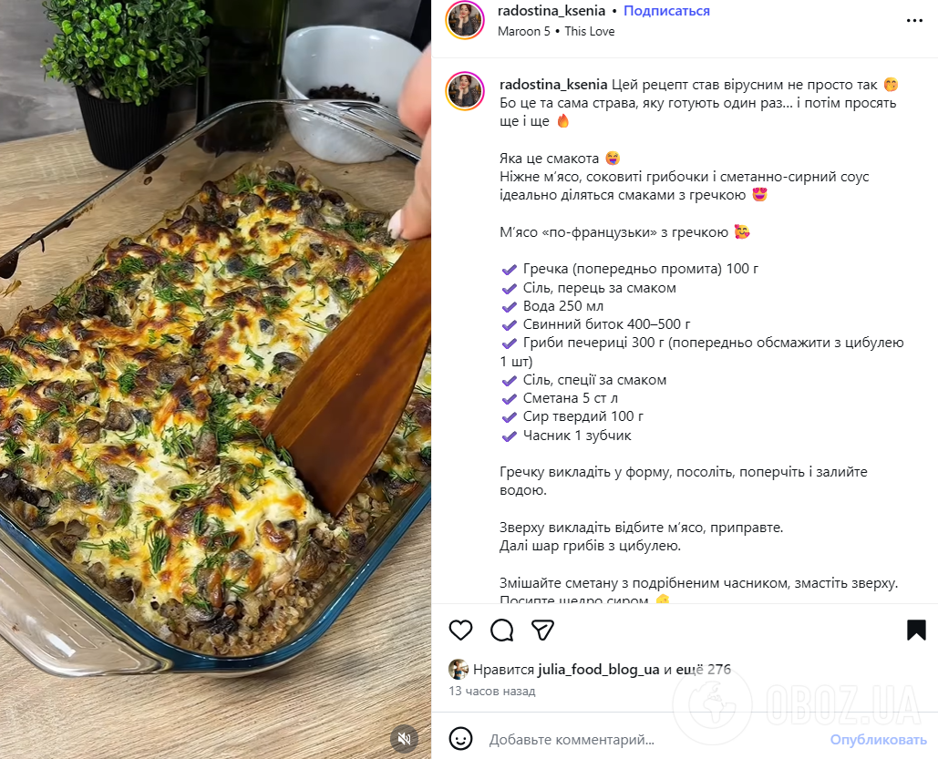Open the three-dots more options menu

pos(915,20)
